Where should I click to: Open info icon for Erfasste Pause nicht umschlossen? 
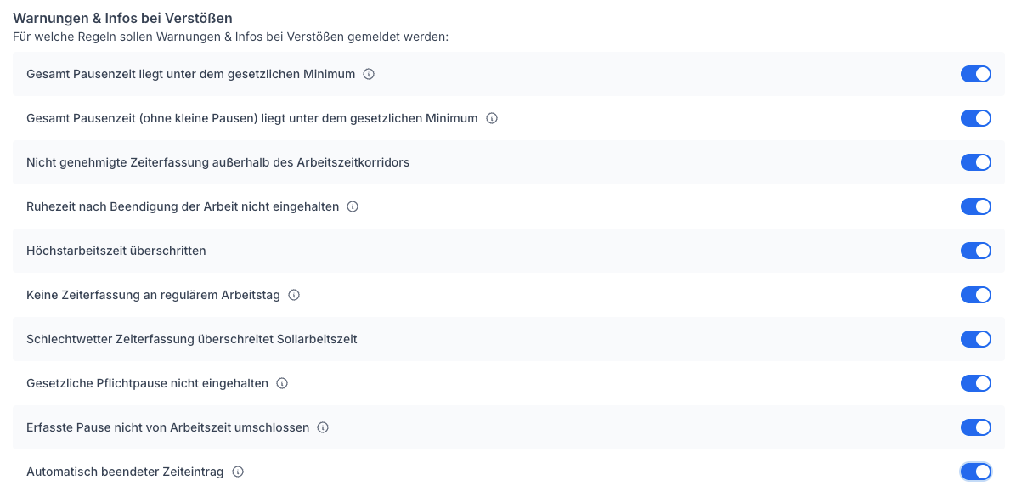(323, 427)
